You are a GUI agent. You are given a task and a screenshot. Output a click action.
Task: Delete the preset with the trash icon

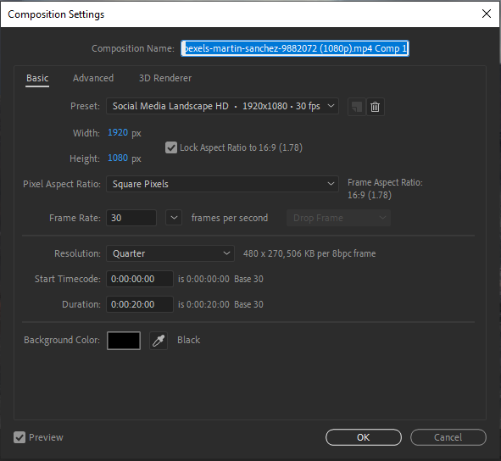(x=375, y=107)
